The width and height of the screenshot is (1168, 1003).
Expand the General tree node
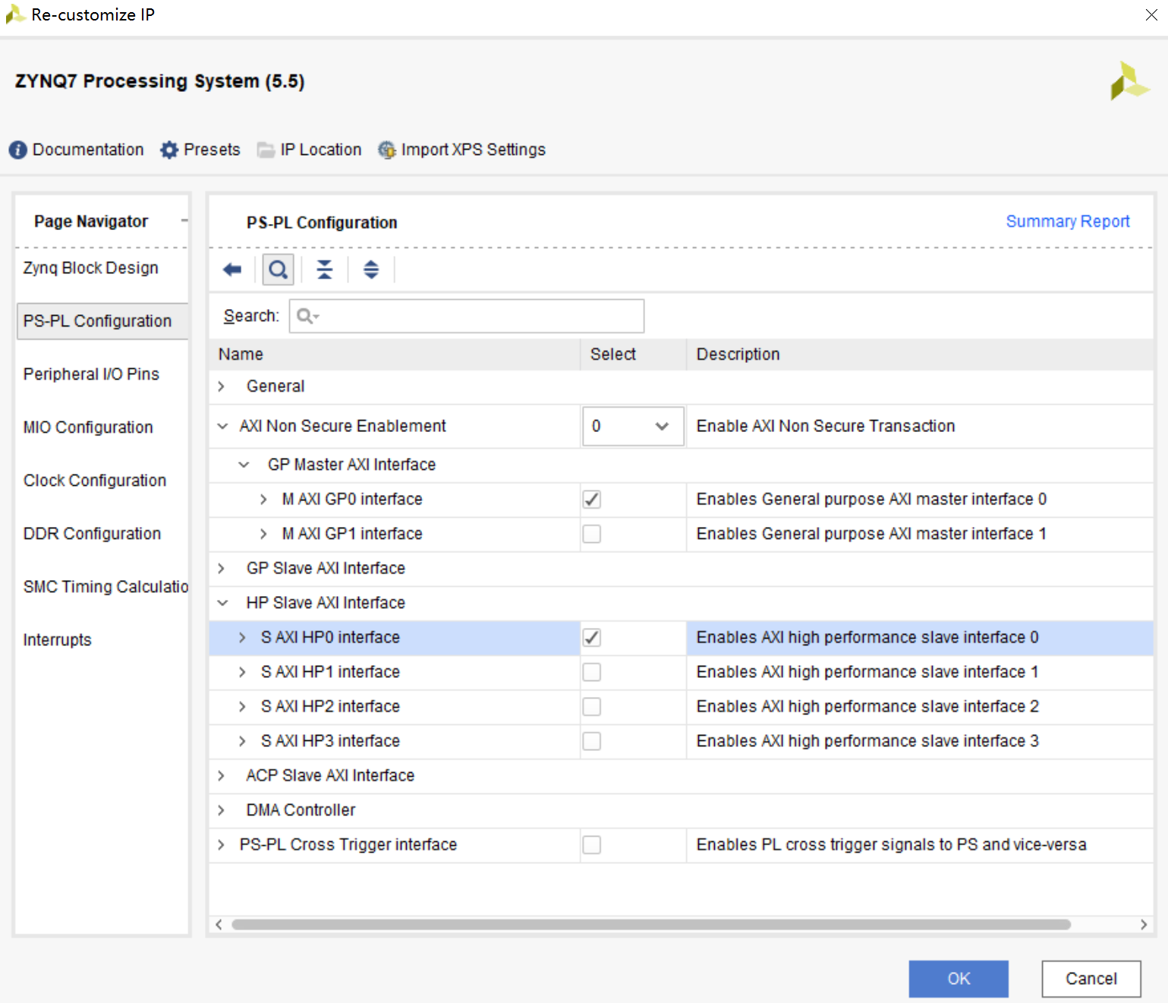coord(221,386)
